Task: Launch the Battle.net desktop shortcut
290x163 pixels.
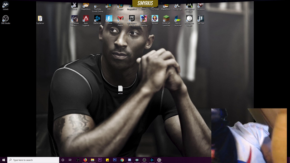Action: click(97, 20)
